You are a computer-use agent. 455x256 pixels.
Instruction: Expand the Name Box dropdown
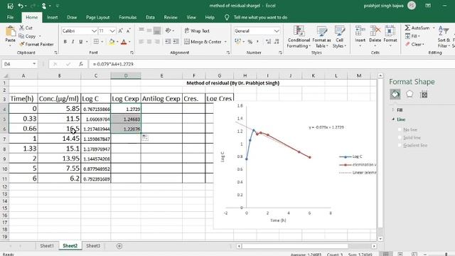point(34,64)
